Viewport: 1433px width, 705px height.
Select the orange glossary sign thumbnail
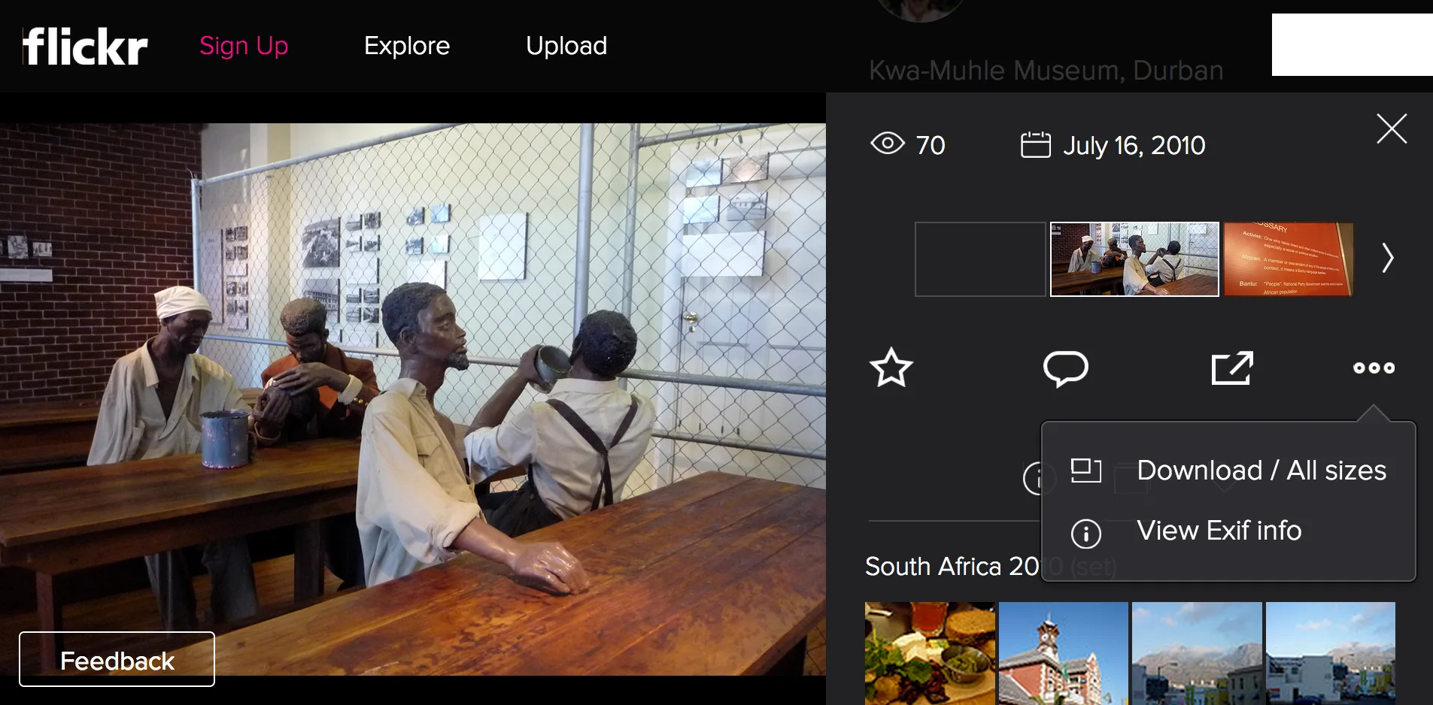1288,259
